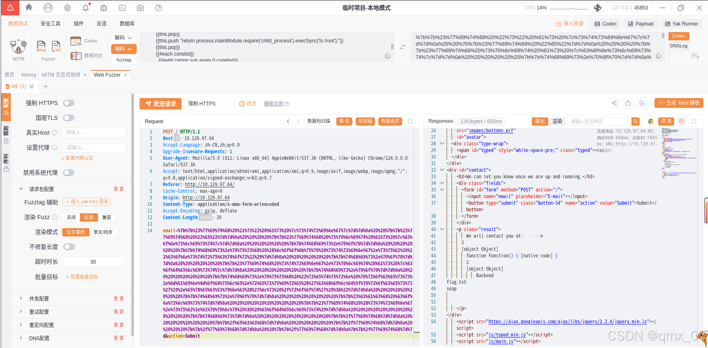This screenshot has width=708, height=348.
Task: Collapse the type-wrap div fold arrow on line 28
Action: point(442,144)
